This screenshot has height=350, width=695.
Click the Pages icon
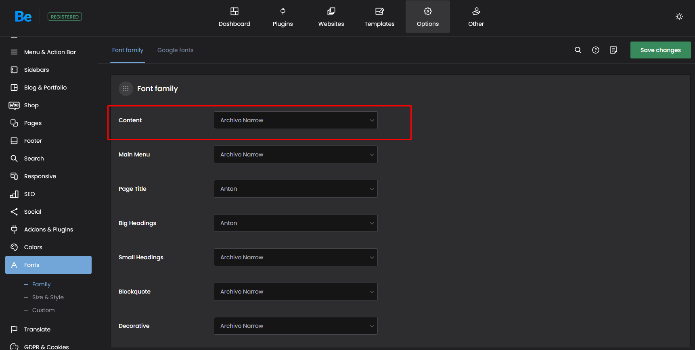coord(14,123)
